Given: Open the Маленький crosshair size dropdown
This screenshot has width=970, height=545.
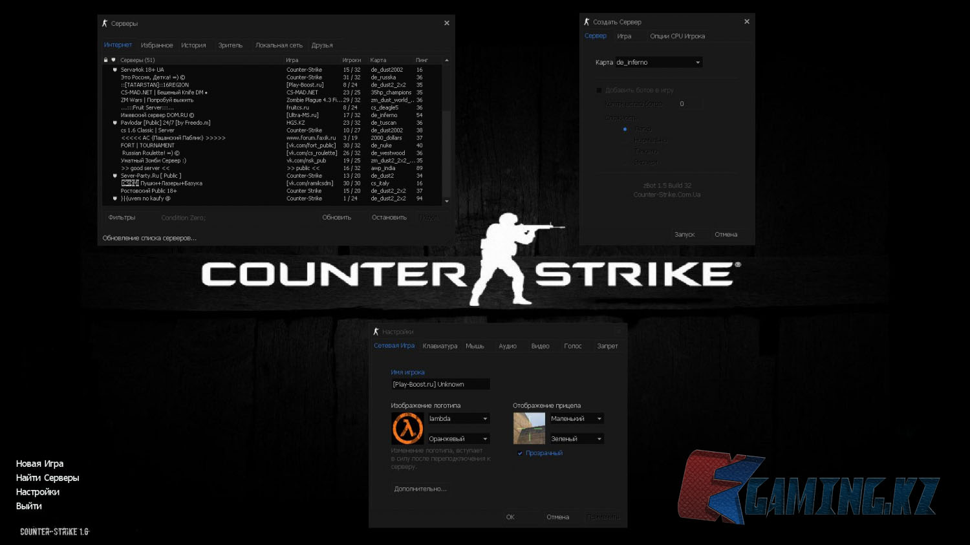Looking at the screenshot, I should coord(576,419).
